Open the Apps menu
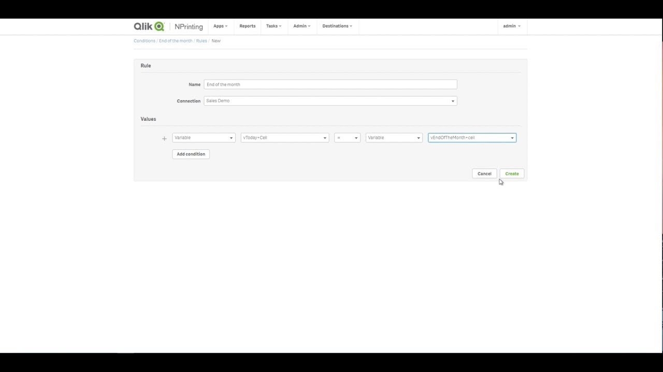 pyautogui.click(x=220, y=26)
